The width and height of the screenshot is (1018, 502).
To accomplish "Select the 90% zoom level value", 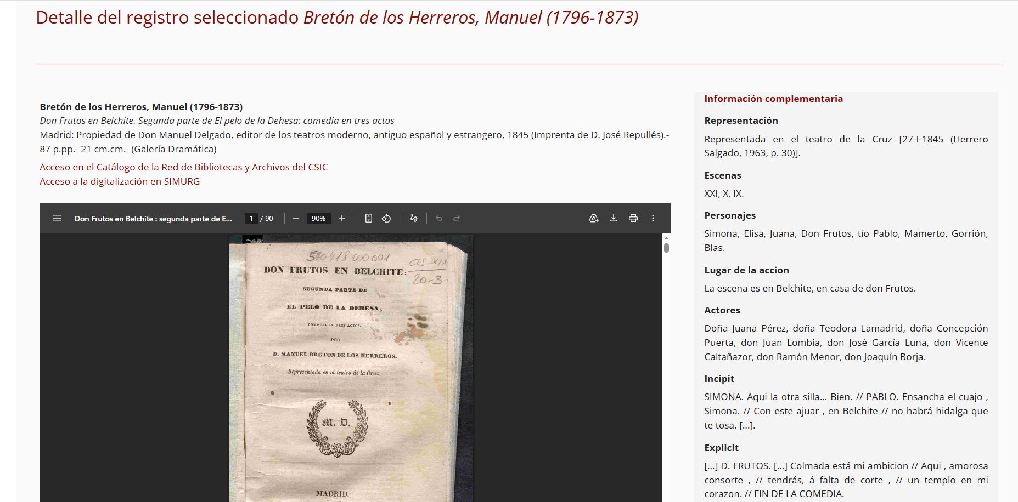I will (318, 218).
